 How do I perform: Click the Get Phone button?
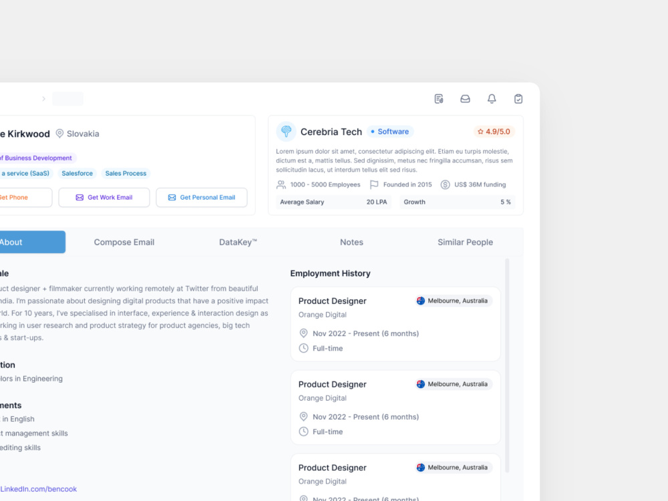[x=25, y=197]
